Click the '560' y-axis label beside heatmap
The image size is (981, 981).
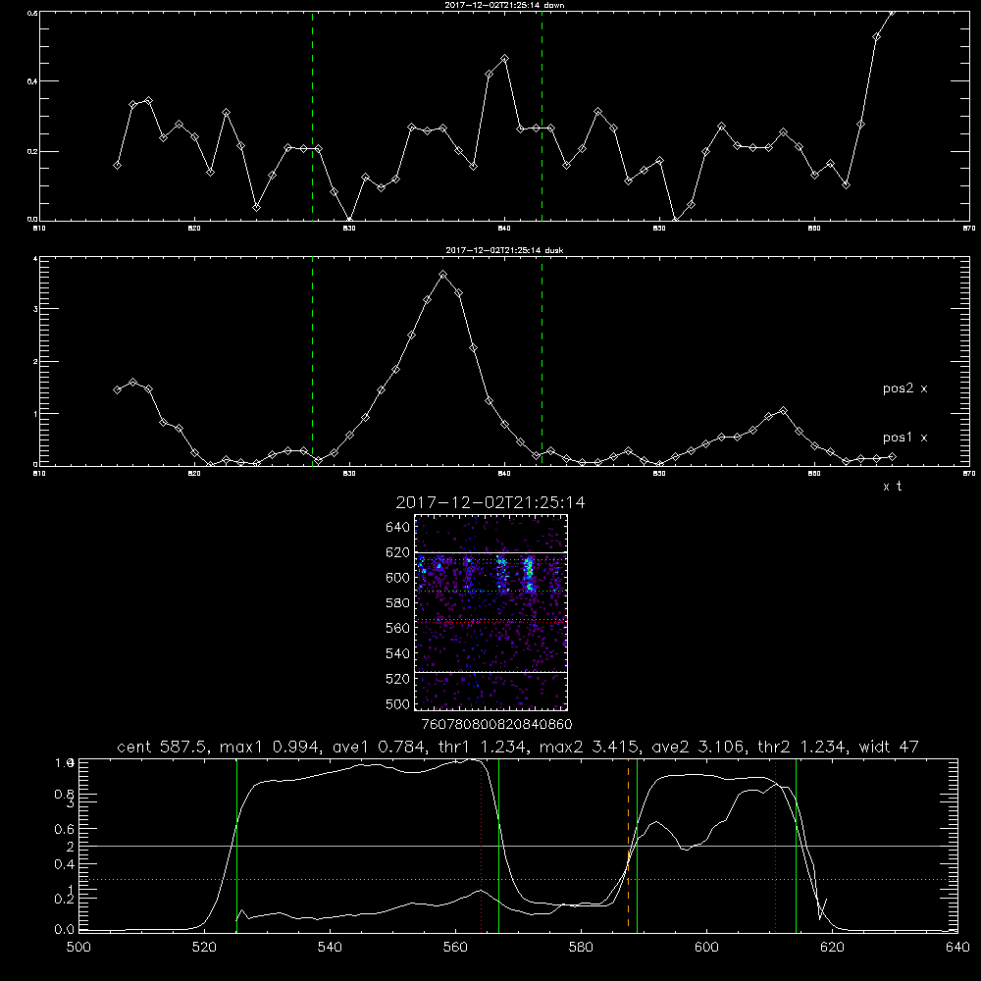(x=398, y=628)
